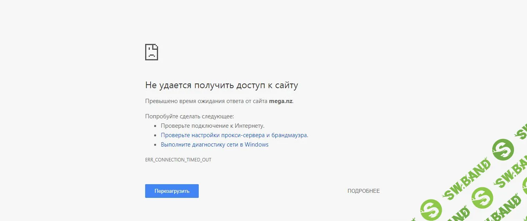Click the Попробуйте сделать следующее text
Image resolution: width=527 pixels, height=221 pixels.
189,116
